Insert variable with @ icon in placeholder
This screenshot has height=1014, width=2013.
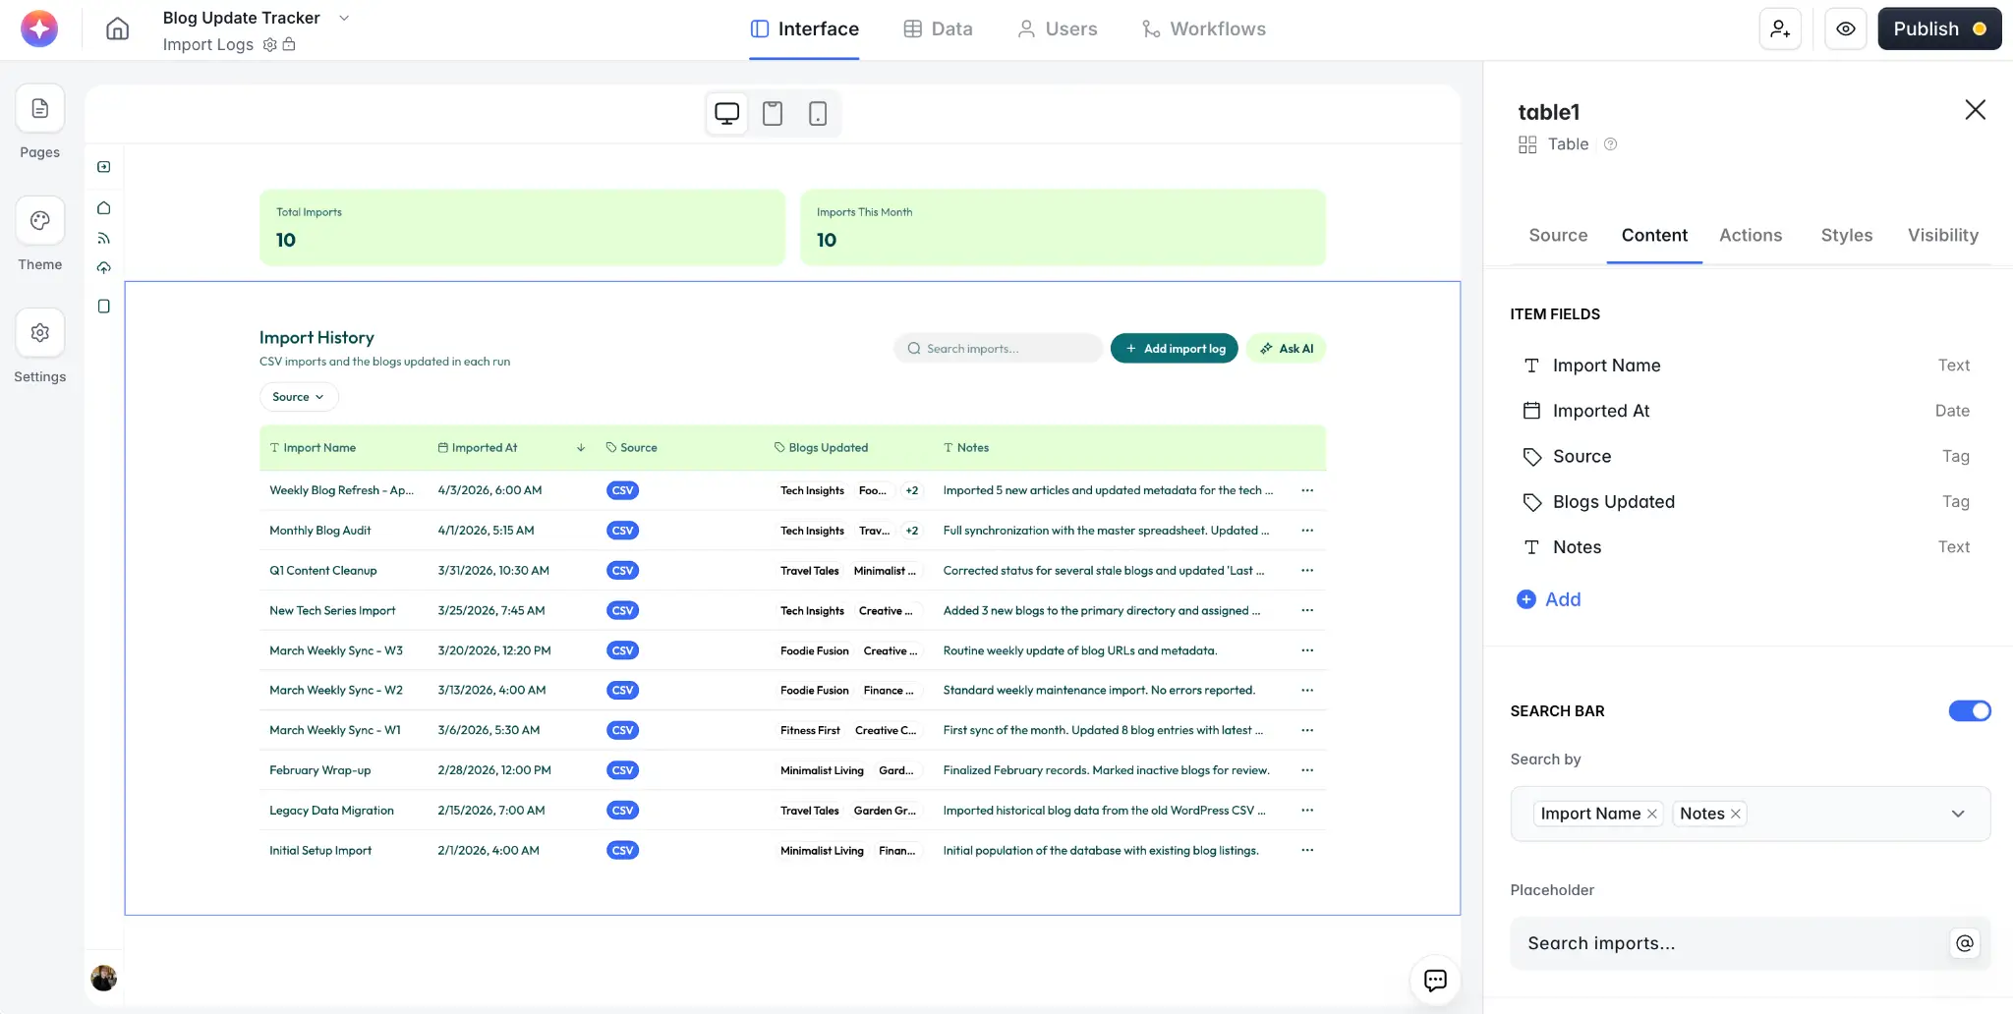1964,943
